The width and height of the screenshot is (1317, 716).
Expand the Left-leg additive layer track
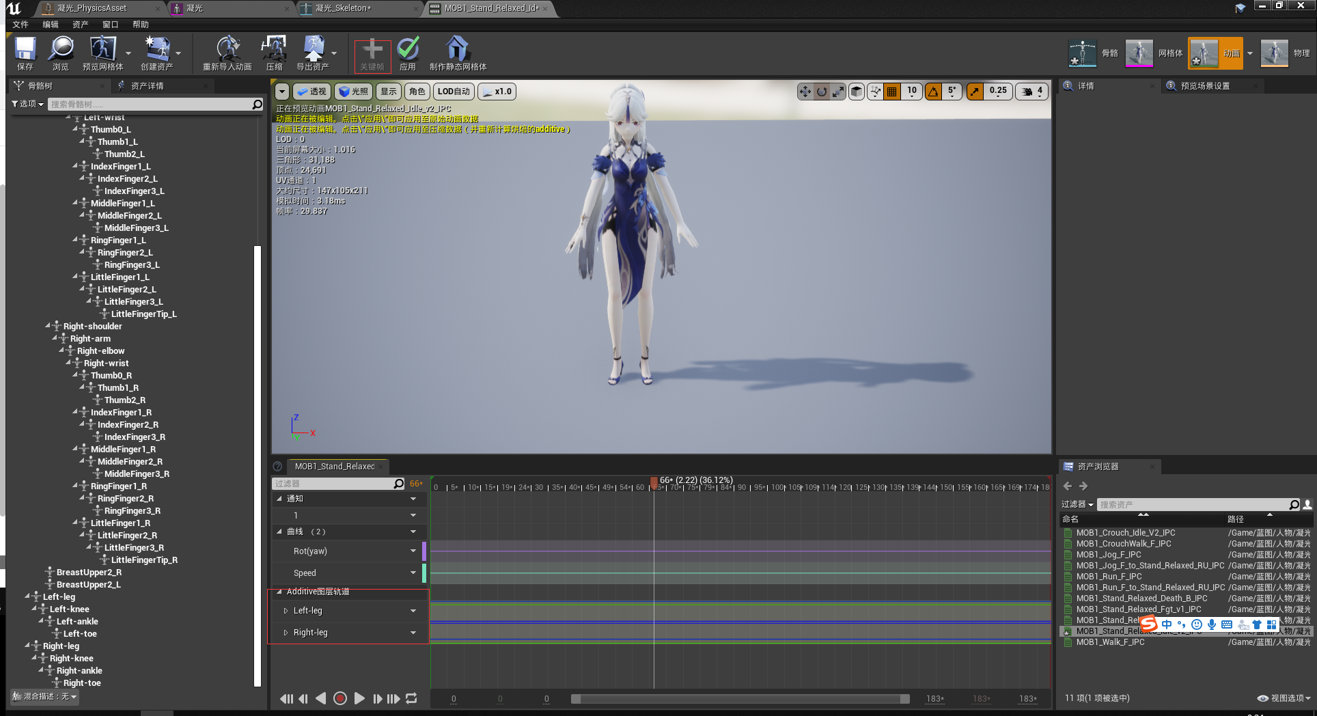286,611
